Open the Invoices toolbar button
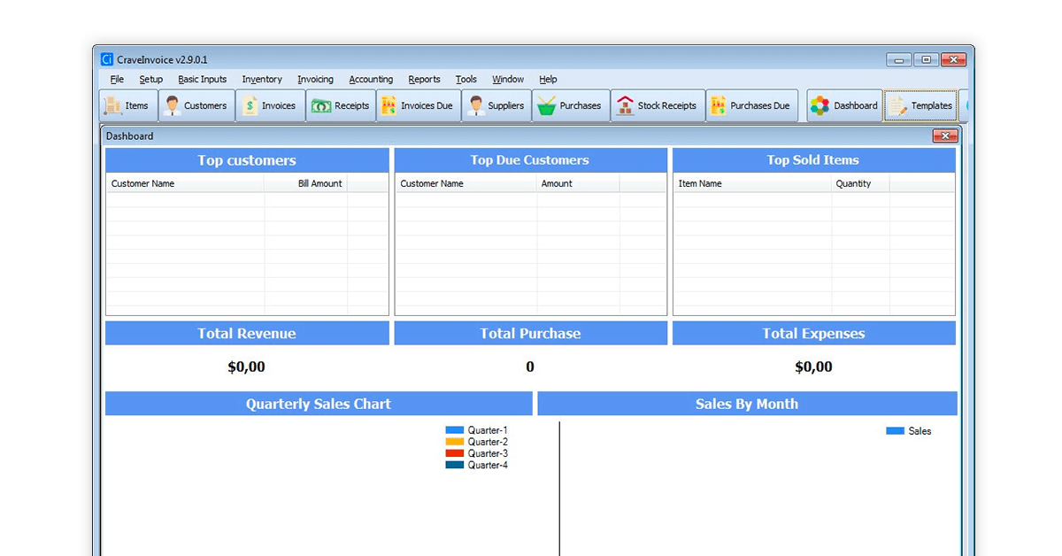The width and height of the screenshot is (1062, 556). coord(271,105)
